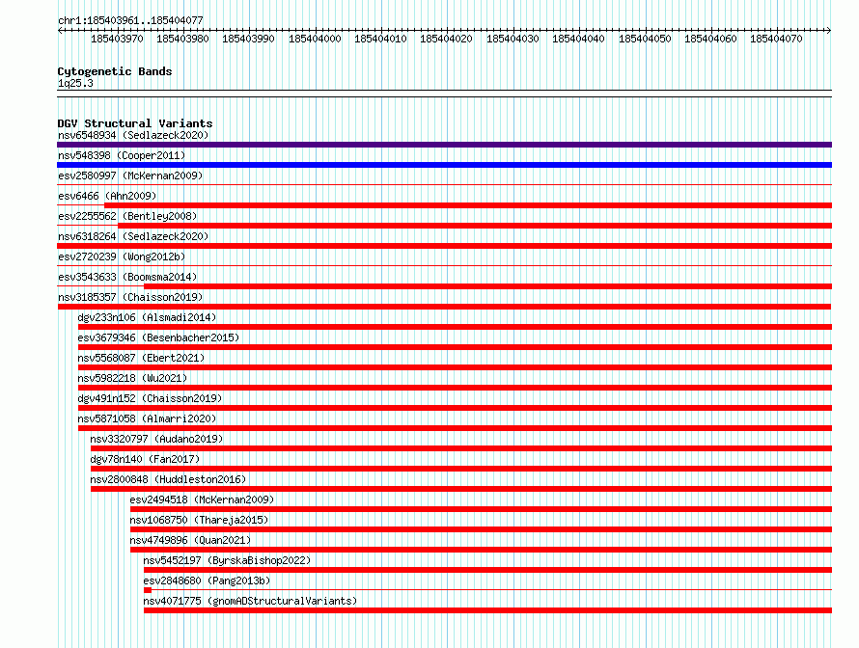Click ruler position 185404030
Screen dimensions: 859x648
point(513,39)
